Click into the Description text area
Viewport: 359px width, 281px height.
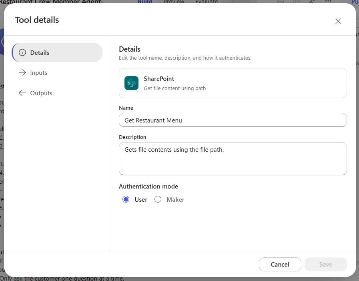pyautogui.click(x=233, y=159)
